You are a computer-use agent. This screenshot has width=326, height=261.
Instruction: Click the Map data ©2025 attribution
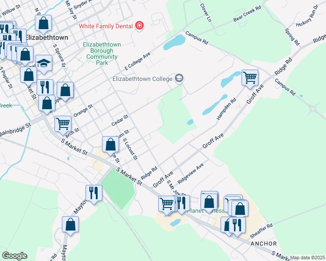308,258
